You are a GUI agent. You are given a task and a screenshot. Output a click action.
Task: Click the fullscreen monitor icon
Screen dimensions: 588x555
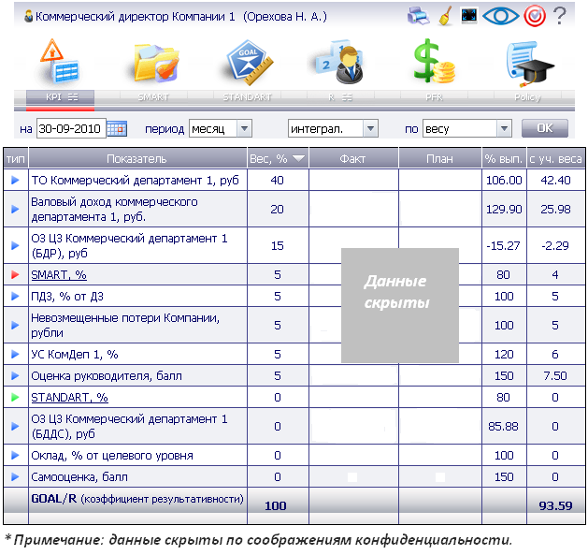469,16
